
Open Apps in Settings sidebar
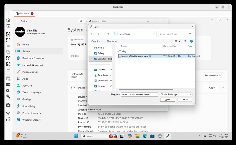(39, 79)
